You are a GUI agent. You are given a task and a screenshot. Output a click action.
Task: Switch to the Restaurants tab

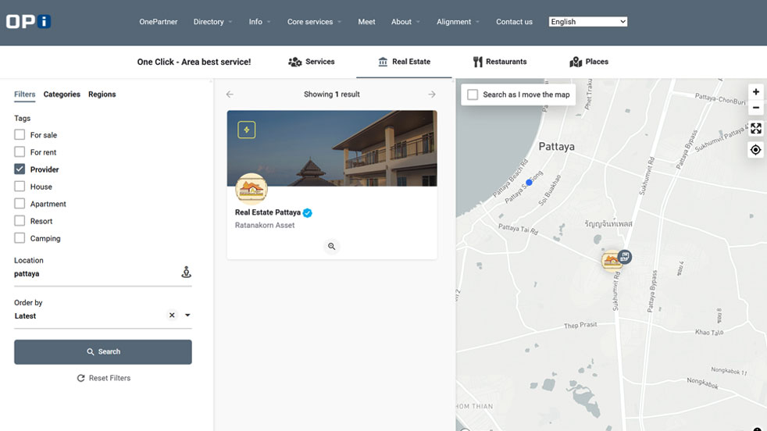pyautogui.click(x=499, y=62)
